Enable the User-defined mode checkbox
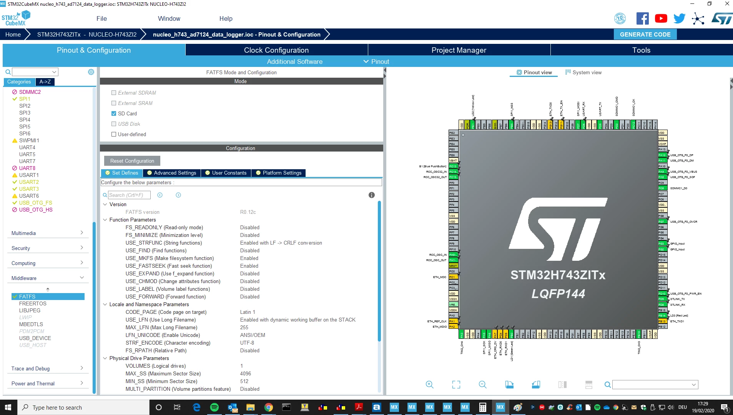 (x=114, y=134)
